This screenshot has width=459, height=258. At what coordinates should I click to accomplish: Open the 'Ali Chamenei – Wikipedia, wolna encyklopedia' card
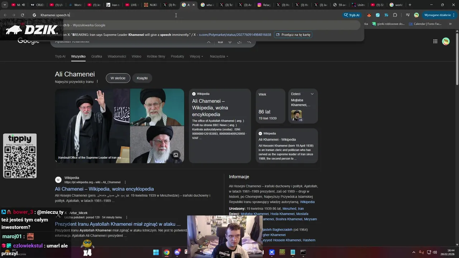220,126
